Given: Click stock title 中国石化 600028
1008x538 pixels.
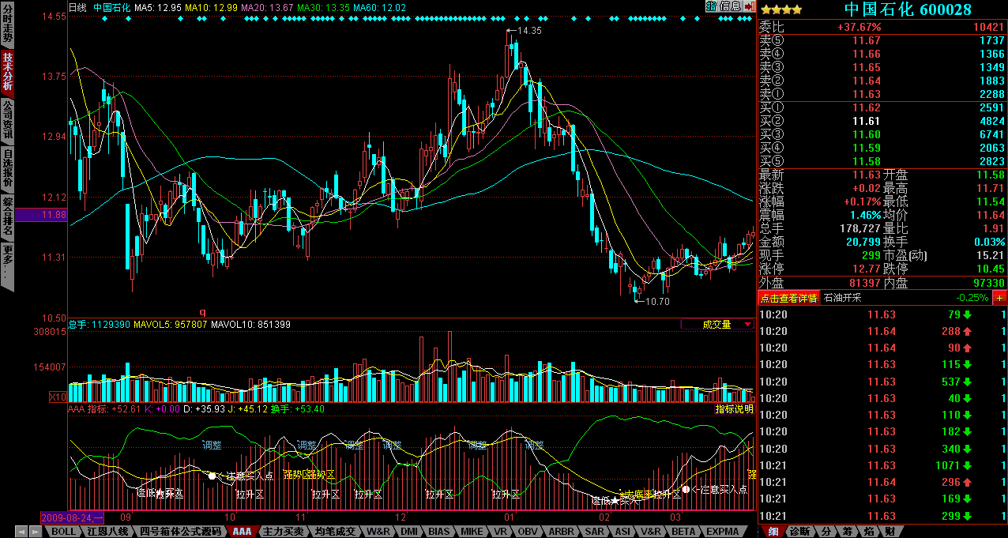Looking at the screenshot, I should (908, 9).
